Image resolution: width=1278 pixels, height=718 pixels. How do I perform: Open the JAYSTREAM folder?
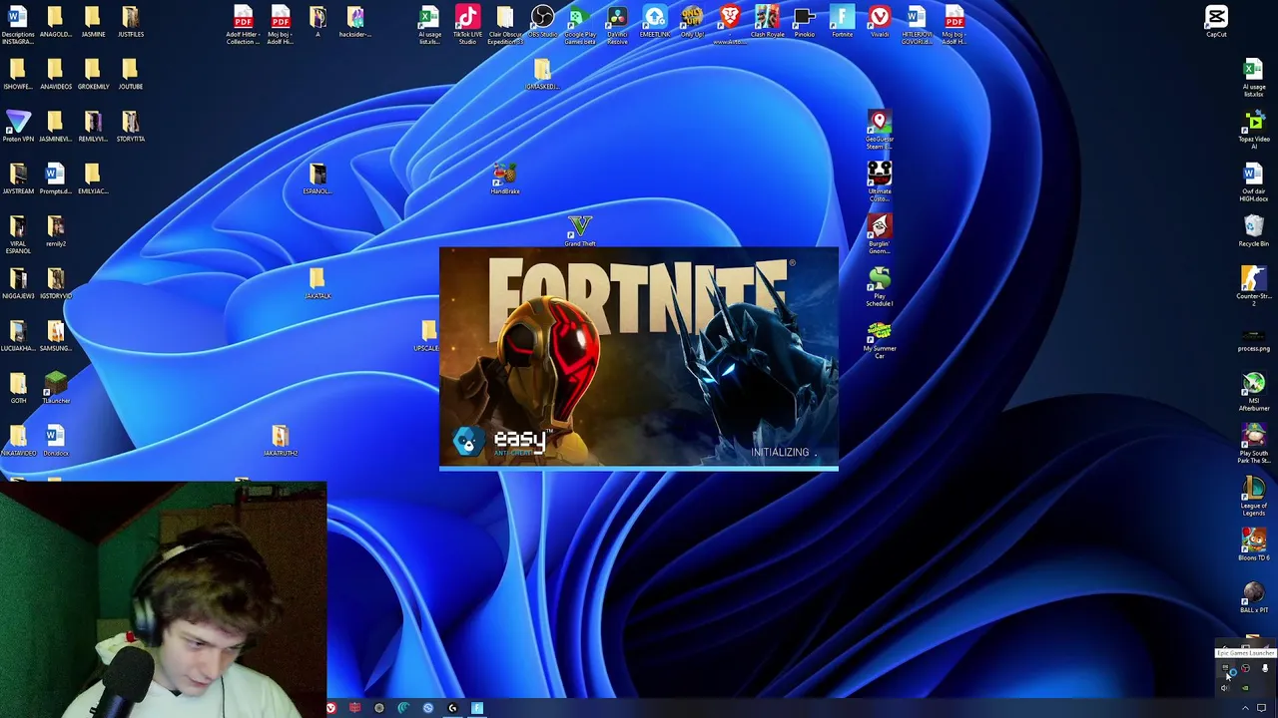click(18, 179)
